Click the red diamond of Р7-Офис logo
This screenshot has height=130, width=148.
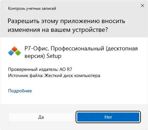15,49
